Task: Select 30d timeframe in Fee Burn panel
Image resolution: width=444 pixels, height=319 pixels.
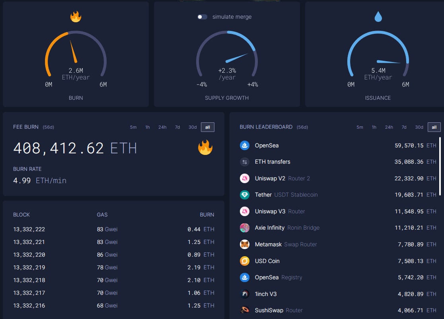Action: click(193, 127)
